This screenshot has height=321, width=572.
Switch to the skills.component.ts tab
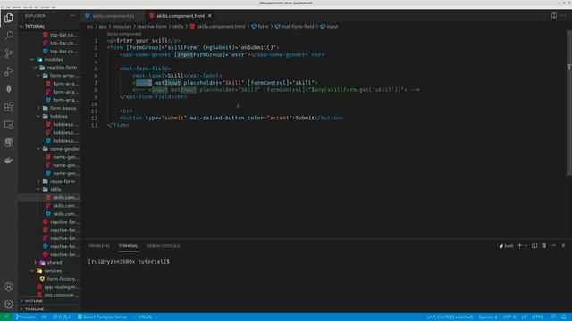point(114,16)
